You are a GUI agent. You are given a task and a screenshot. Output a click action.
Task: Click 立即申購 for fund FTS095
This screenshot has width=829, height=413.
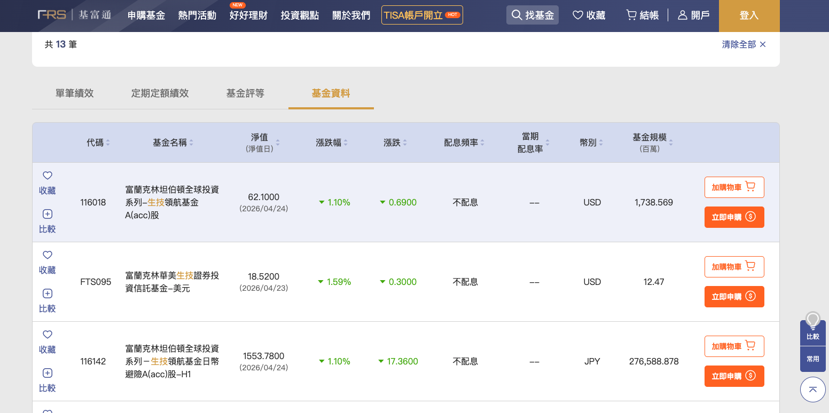pos(734,297)
